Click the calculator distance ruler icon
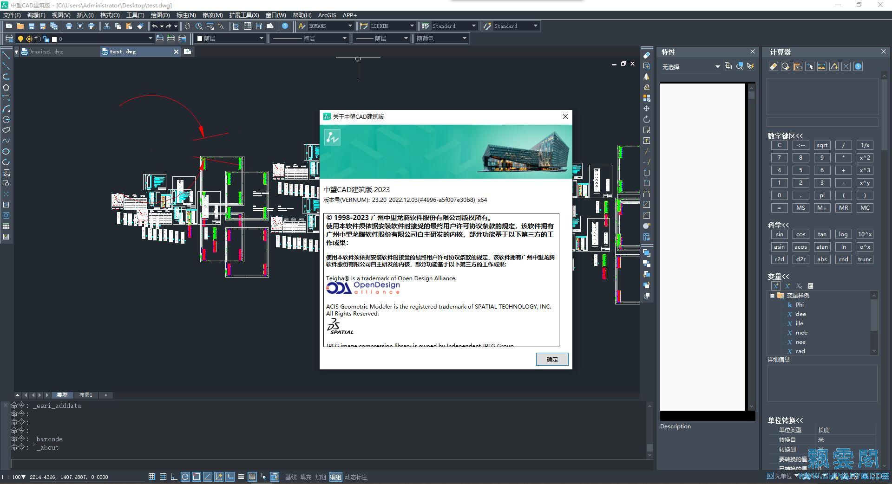 pos(821,66)
